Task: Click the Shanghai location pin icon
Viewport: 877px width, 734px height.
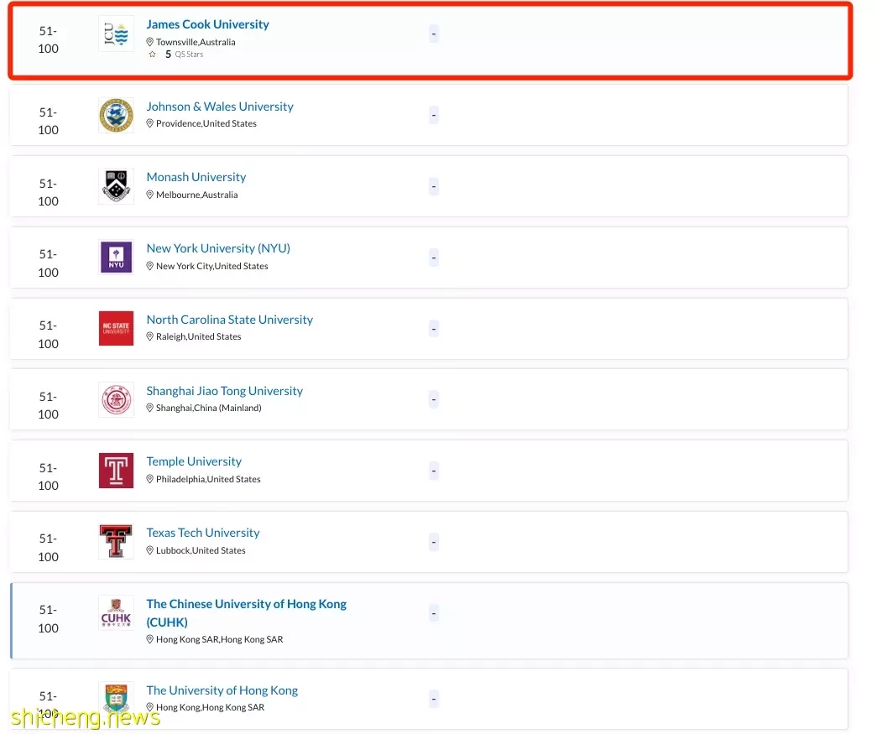Action: [149, 408]
